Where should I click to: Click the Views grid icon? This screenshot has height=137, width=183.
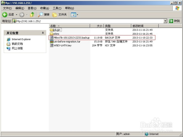tap(74, 15)
